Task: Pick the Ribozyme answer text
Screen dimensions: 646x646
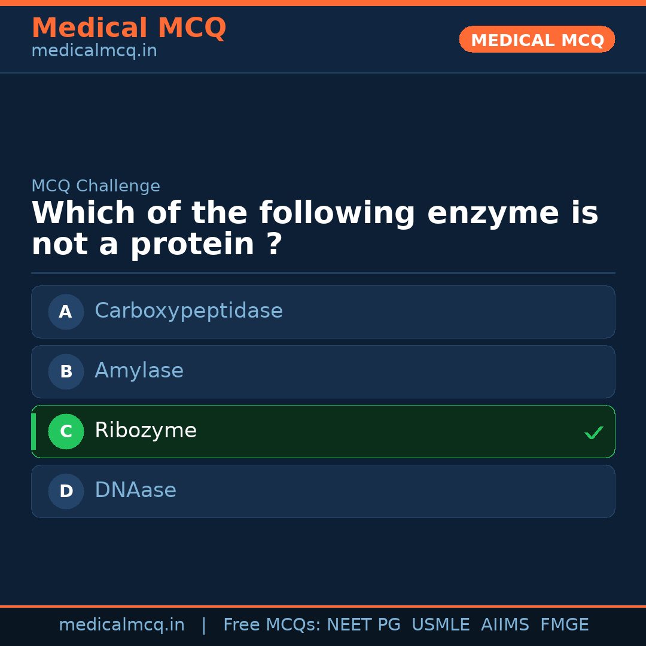Action: [x=145, y=431]
